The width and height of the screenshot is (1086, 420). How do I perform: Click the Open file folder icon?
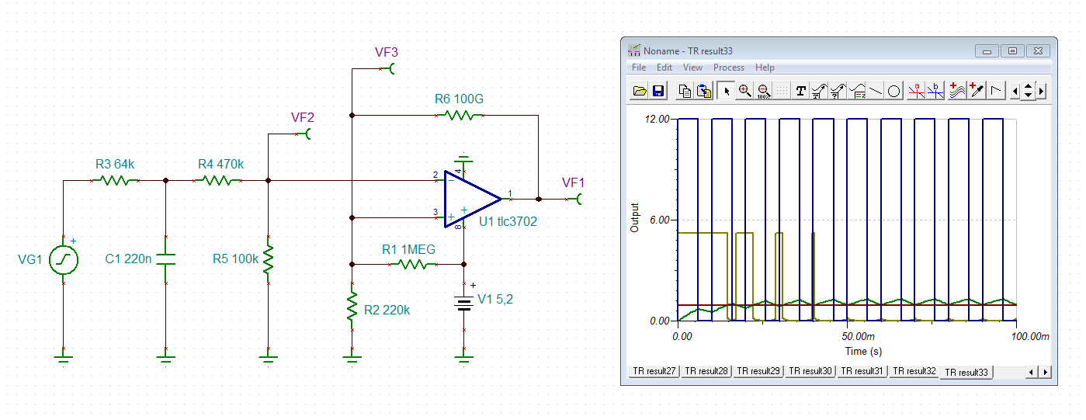coord(640,91)
